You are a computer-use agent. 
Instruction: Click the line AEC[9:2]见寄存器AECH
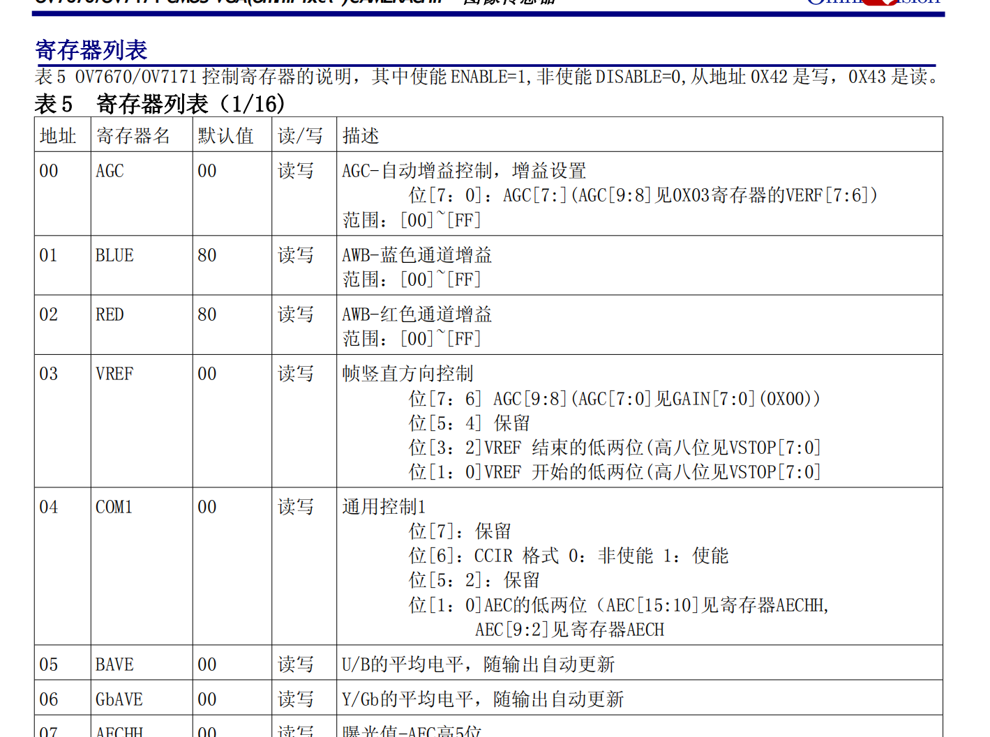[570, 630]
